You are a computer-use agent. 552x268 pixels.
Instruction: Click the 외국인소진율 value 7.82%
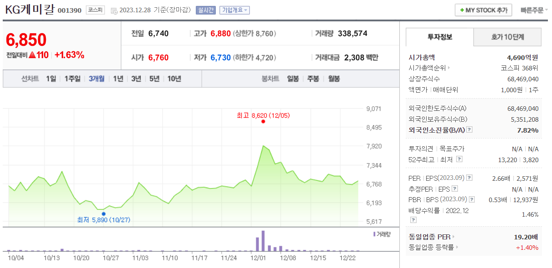pos(527,130)
